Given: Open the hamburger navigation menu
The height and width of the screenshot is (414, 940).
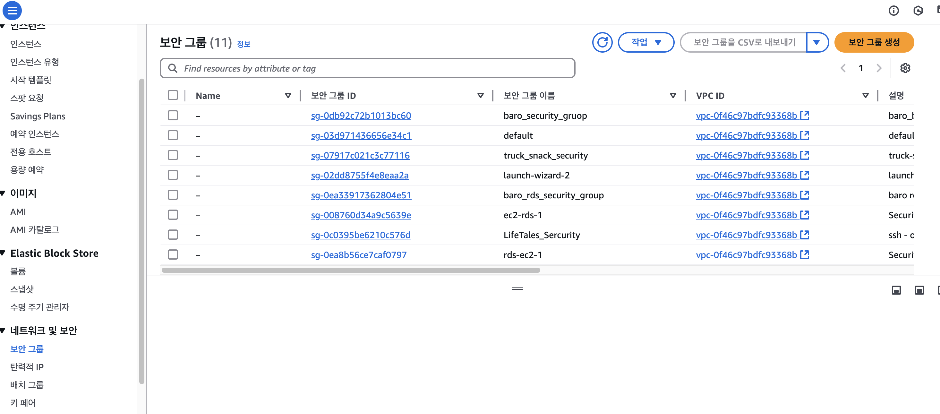Looking at the screenshot, I should [x=12, y=10].
